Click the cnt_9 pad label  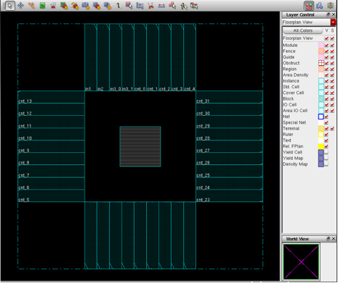tap(24, 151)
